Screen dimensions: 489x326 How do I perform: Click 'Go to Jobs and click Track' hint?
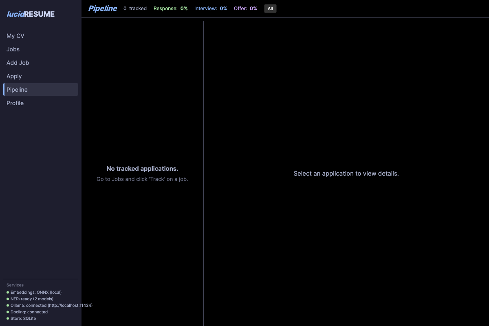(x=142, y=179)
